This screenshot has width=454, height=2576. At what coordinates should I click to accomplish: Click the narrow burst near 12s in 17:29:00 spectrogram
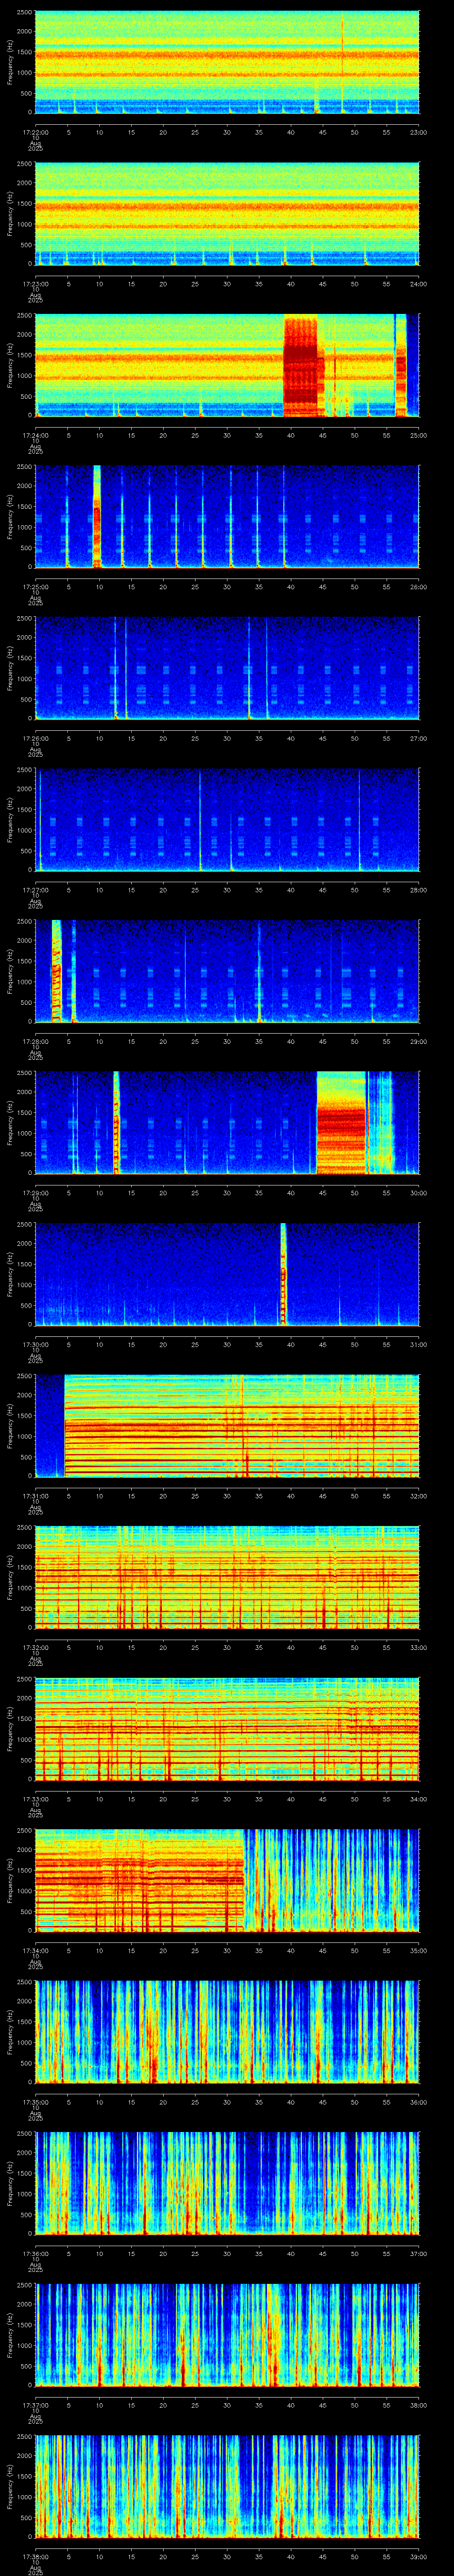(117, 1122)
